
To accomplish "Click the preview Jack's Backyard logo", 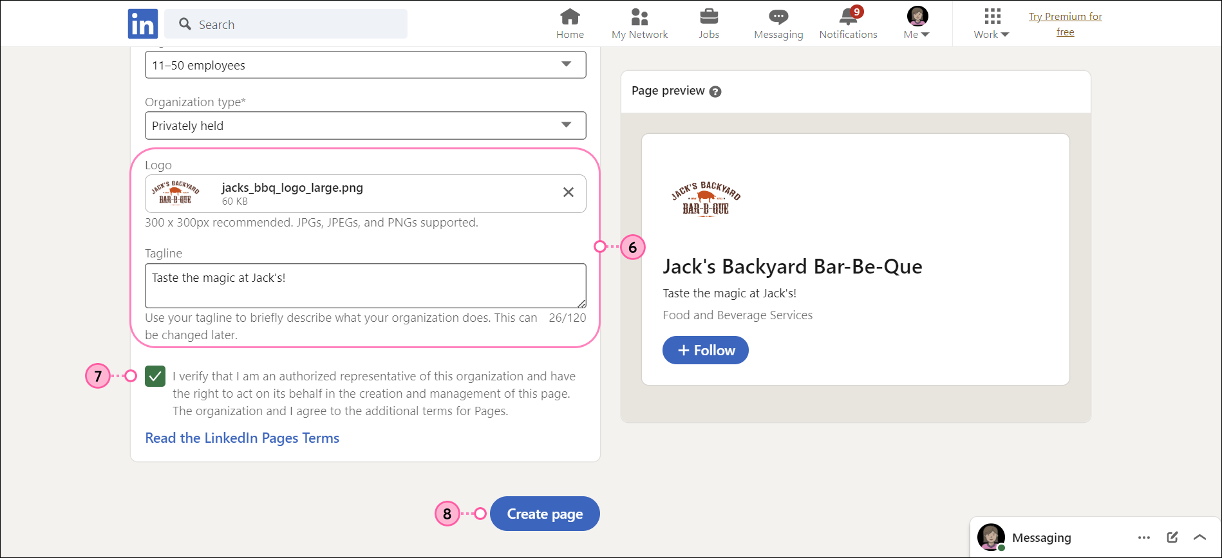I will pyautogui.click(x=706, y=199).
